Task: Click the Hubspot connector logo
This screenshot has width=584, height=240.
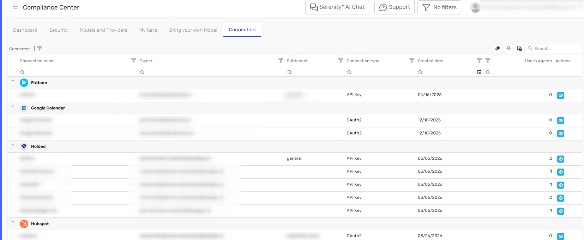Action: (x=24, y=224)
